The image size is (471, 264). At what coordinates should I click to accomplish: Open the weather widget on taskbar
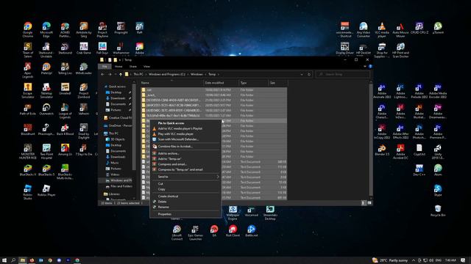(x=390, y=260)
